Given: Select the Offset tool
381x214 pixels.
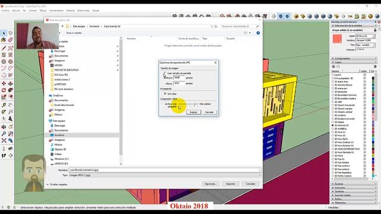Looking at the screenshot, I should click(x=11, y=97).
